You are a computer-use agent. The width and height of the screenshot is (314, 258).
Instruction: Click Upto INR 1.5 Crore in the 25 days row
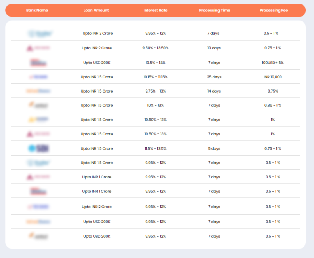(97, 77)
